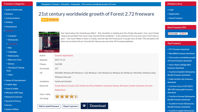The width and height of the screenshot is (198, 112).
Task: Select Geography subcategory
Action: [13, 44]
